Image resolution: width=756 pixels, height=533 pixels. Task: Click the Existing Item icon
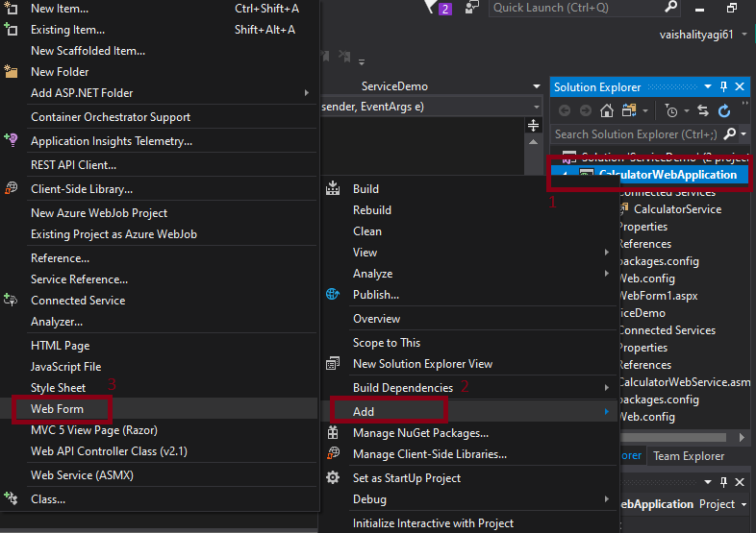[11, 30]
